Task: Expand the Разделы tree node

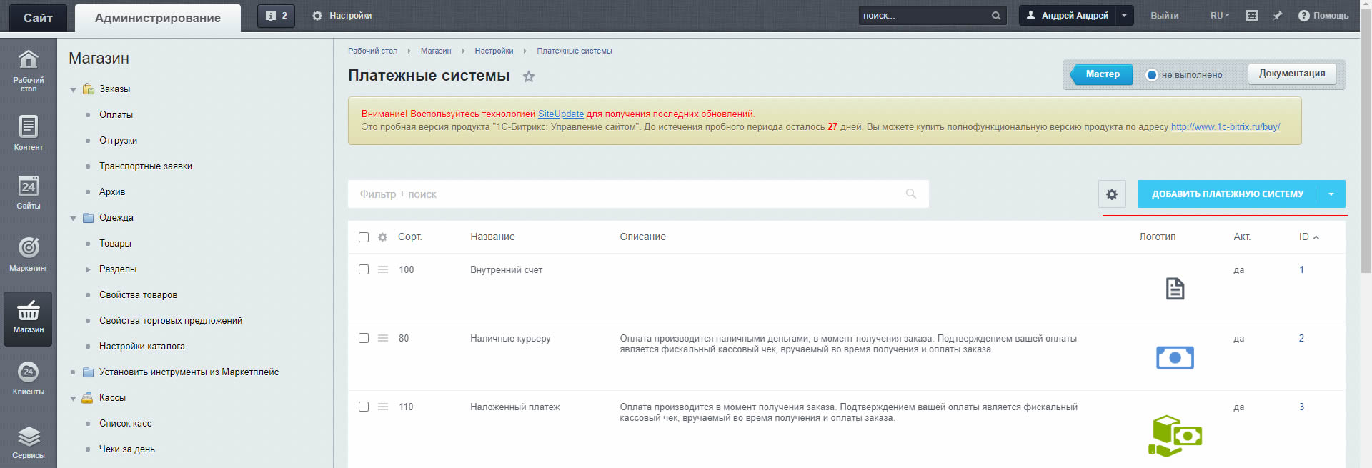Action: coord(88,269)
